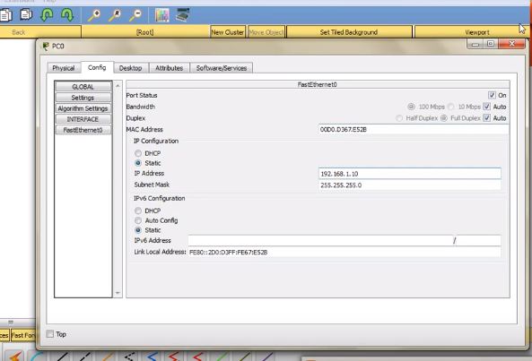Click the FastEthernet0 panel header text
The width and height of the screenshot is (532, 361).
tap(318, 85)
